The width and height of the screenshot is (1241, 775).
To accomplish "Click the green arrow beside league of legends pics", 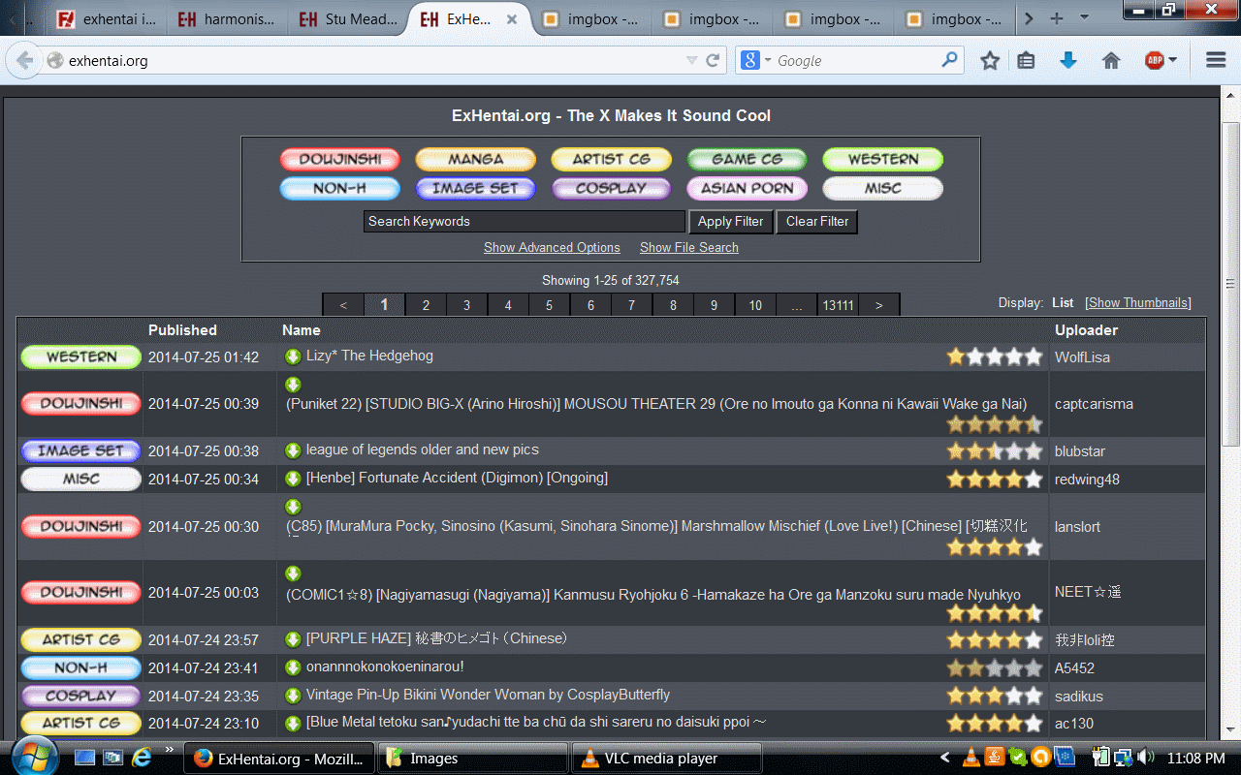I will (x=293, y=450).
